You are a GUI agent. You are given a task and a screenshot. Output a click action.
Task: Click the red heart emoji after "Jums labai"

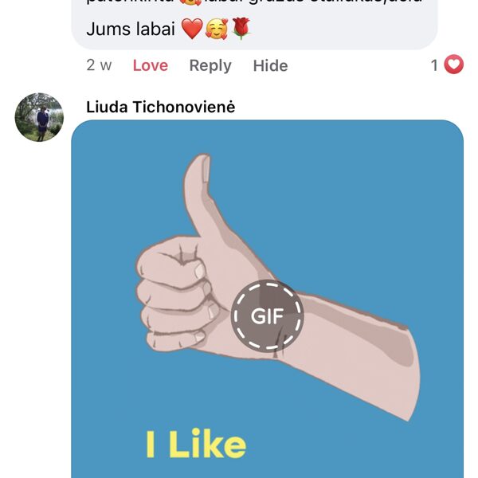tap(192, 29)
